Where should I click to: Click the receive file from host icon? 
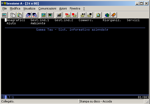pos(35,15)
